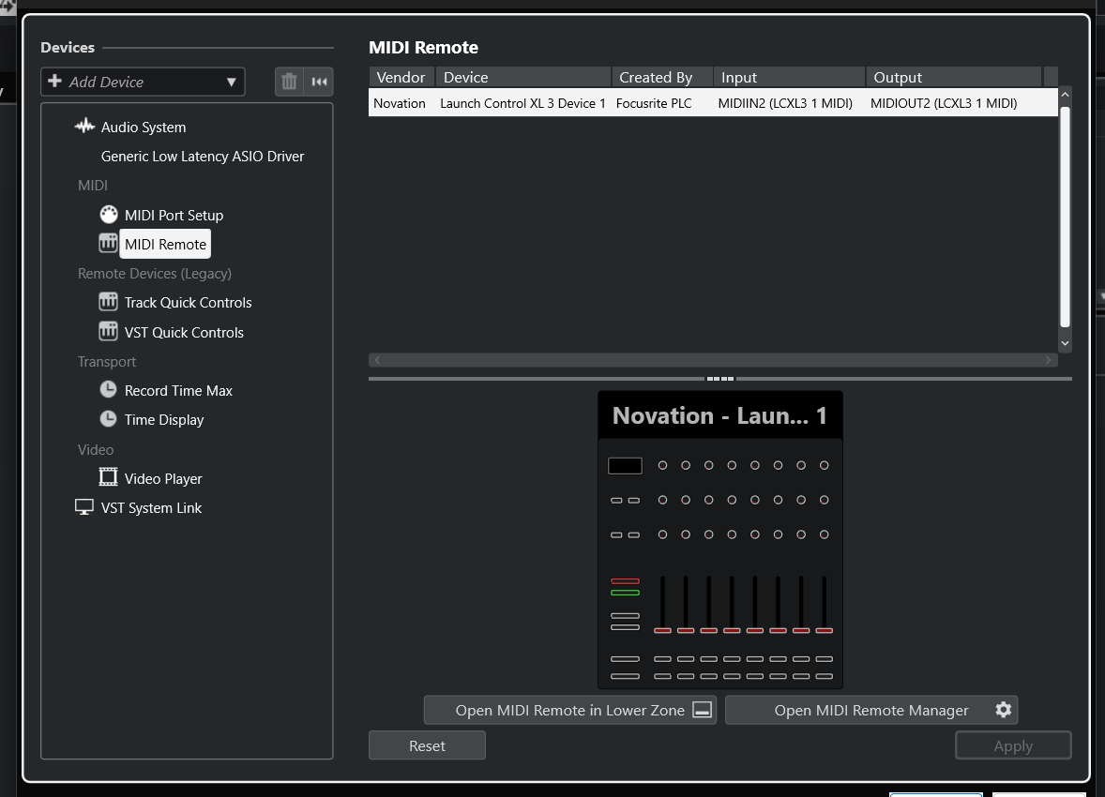
Task: Click the Input column header
Action: coord(789,77)
